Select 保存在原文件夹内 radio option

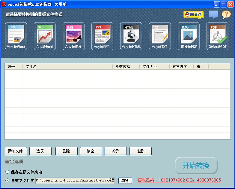click(x=7, y=172)
